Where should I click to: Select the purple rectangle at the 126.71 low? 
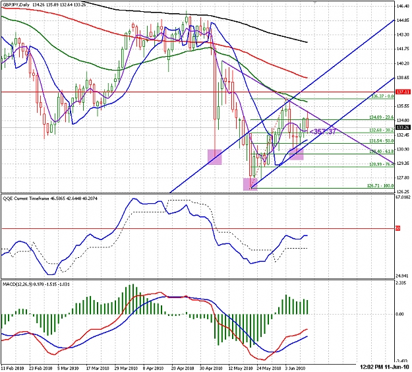tap(250, 184)
